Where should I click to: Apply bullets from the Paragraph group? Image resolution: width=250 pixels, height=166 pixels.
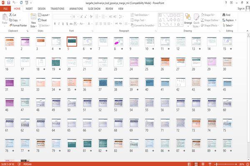(x=97, y=17)
